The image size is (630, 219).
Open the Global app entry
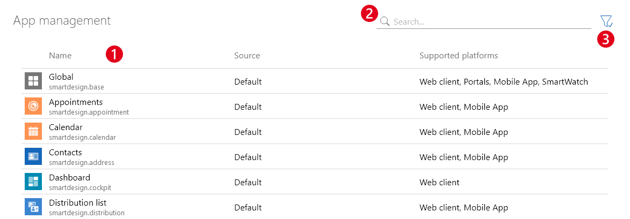[x=61, y=77]
